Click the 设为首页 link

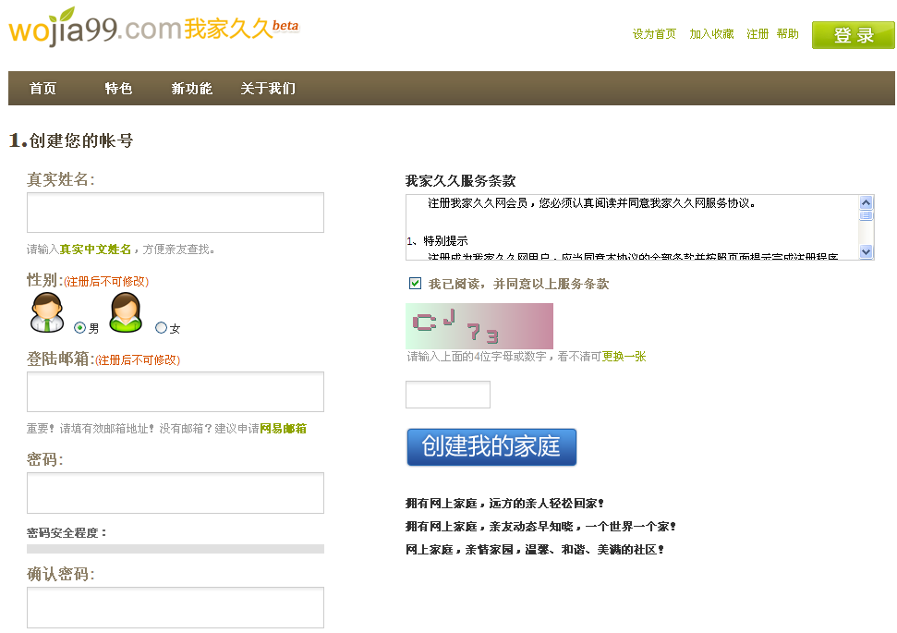654,34
